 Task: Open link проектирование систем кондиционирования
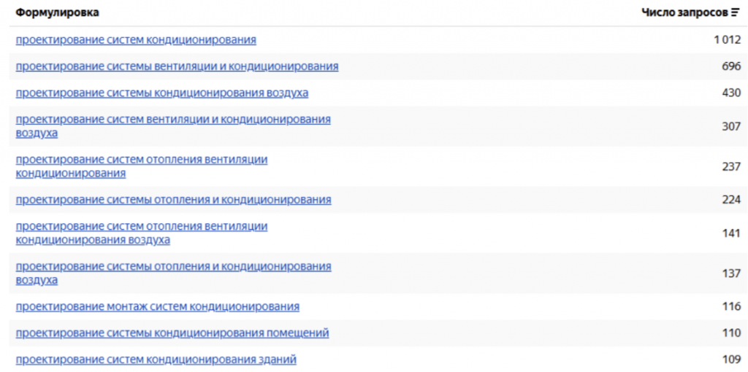[136, 39]
